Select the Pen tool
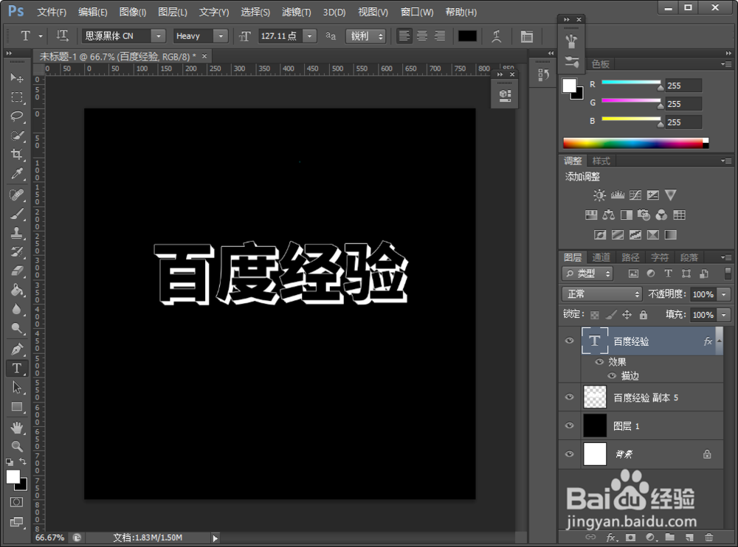The width and height of the screenshot is (738, 547). pos(17,349)
